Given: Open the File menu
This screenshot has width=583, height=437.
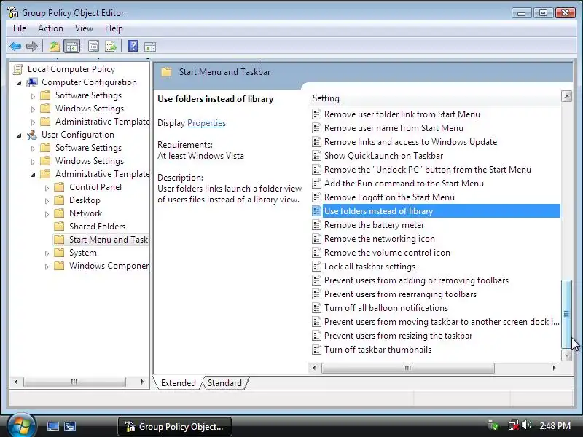Looking at the screenshot, I should (x=20, y=28).
